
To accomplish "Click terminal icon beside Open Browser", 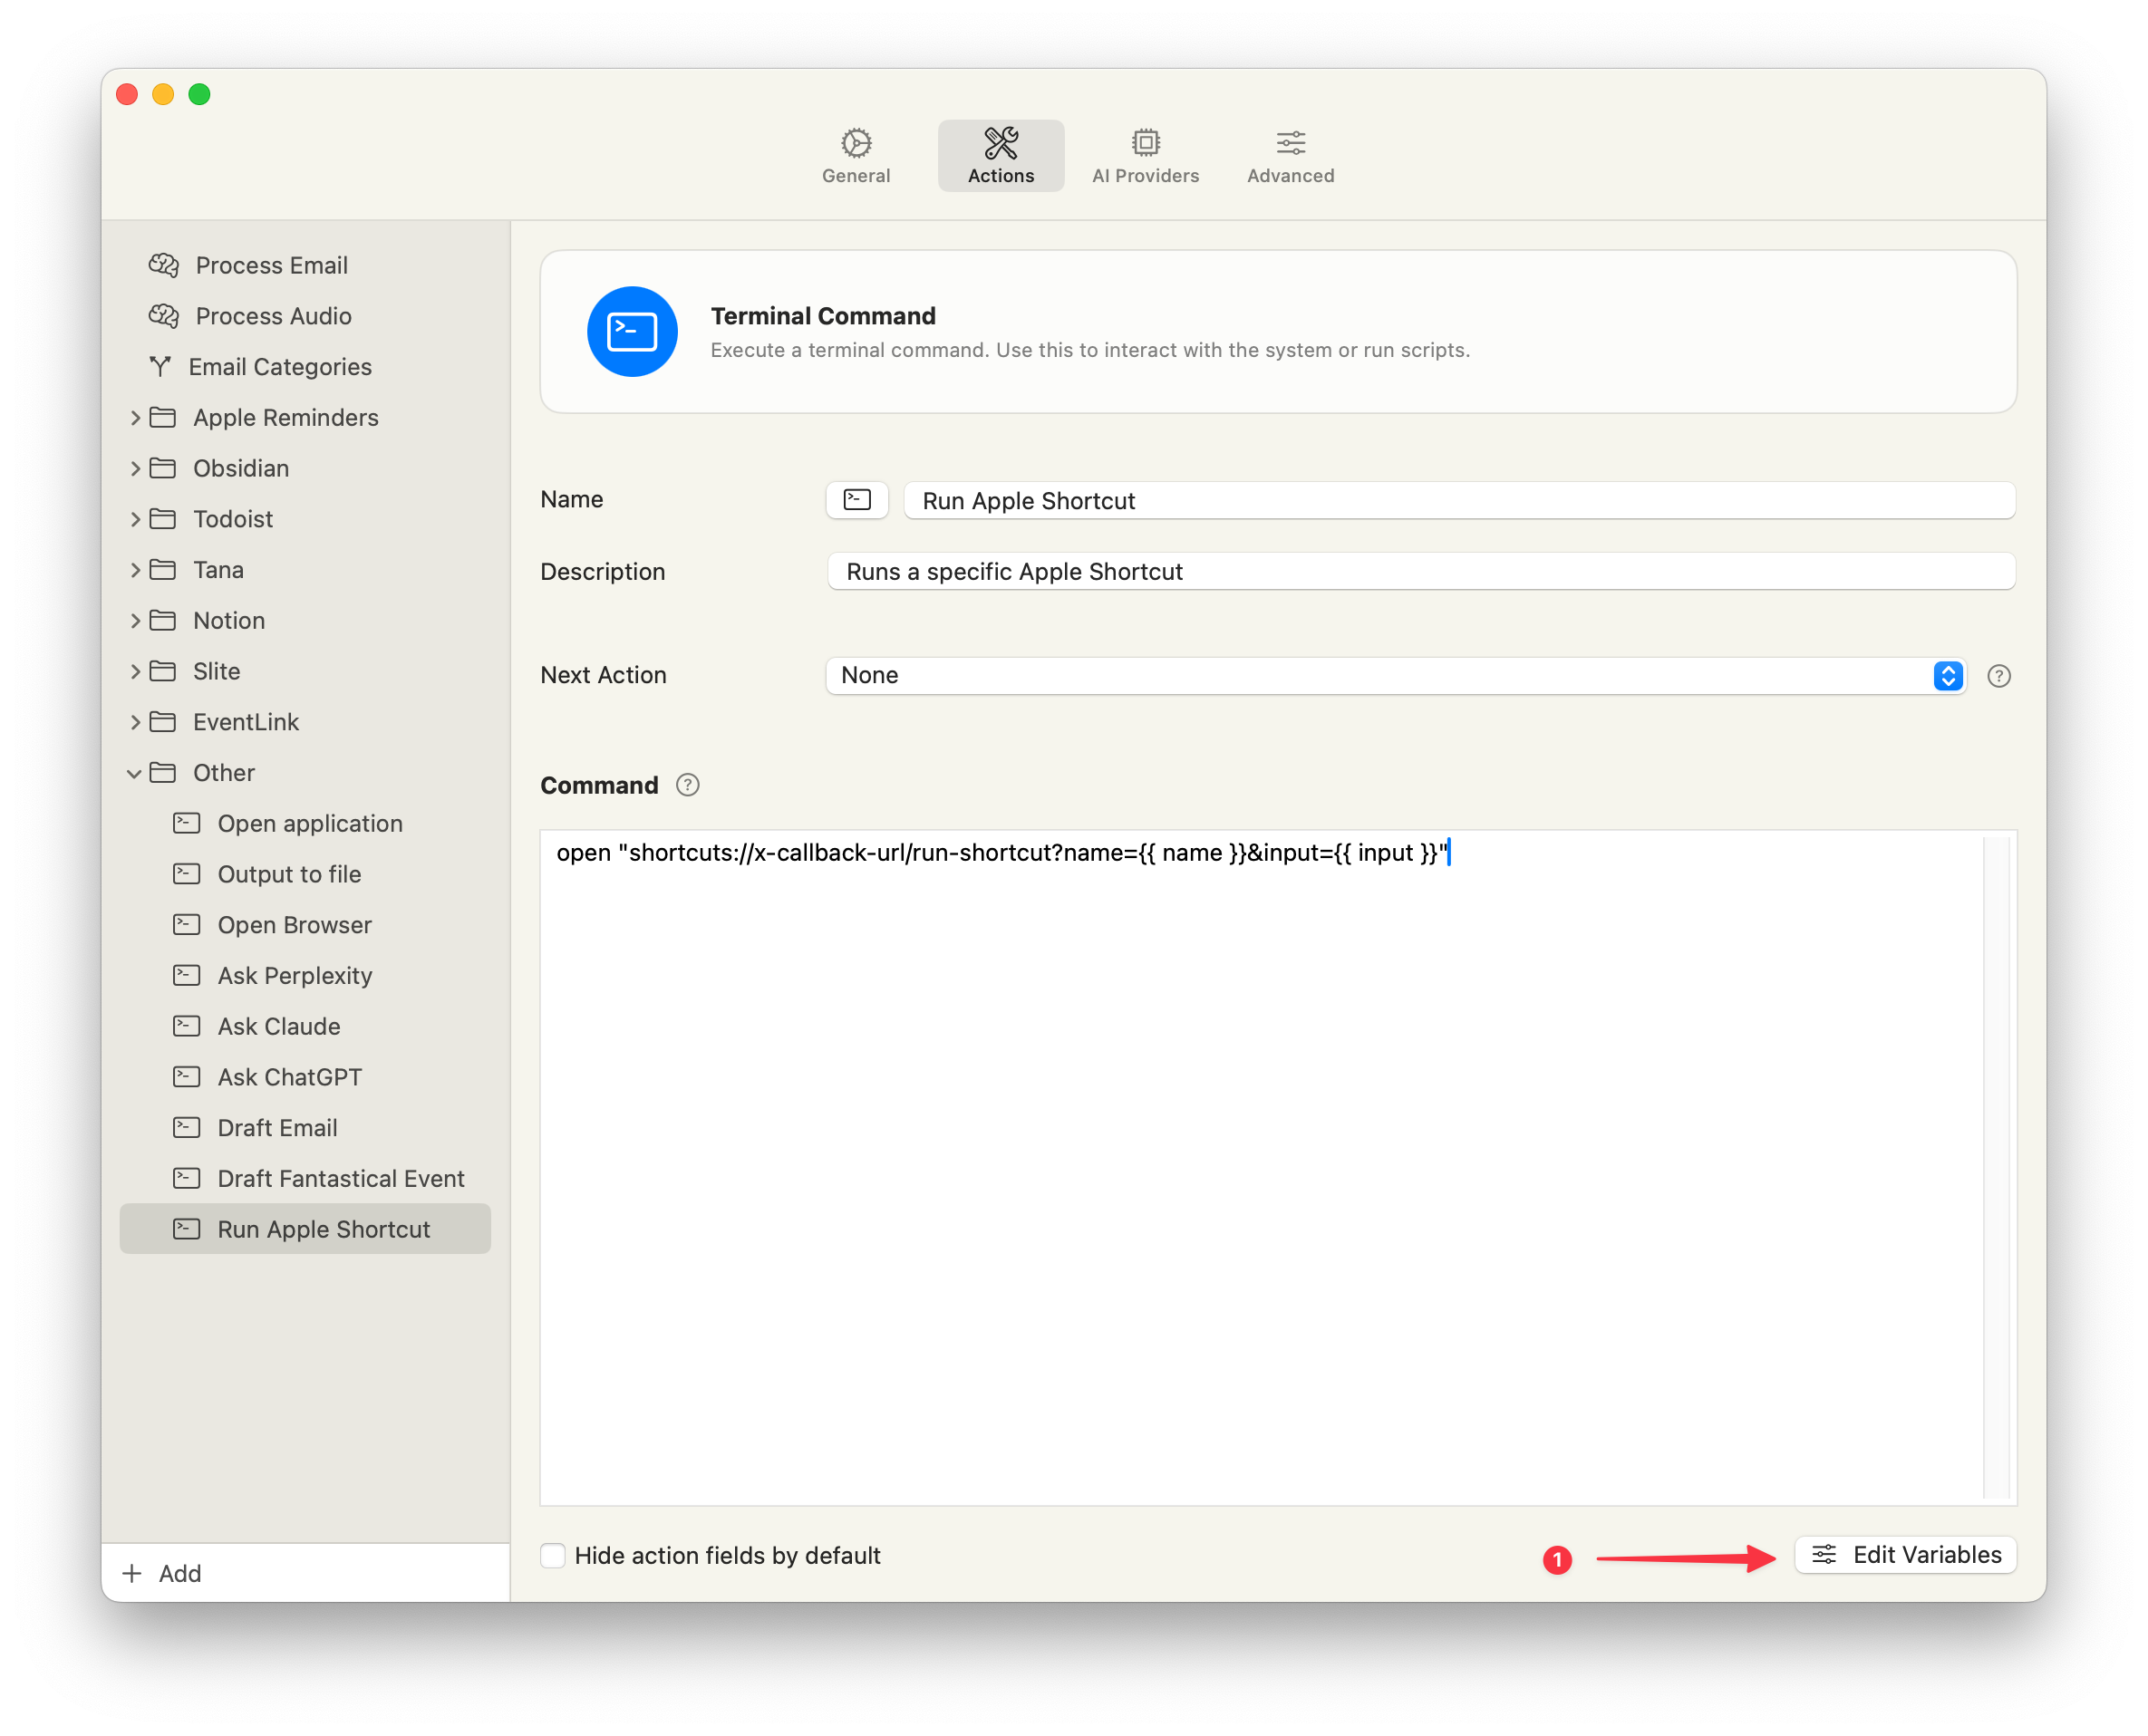I will 187,925.
